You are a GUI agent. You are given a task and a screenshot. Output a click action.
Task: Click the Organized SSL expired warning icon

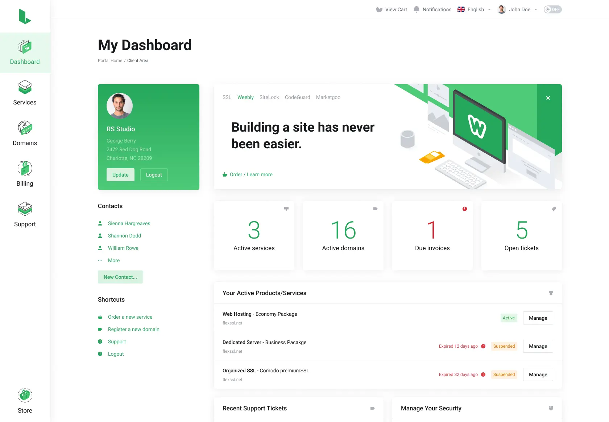click(x=483, y=375)
